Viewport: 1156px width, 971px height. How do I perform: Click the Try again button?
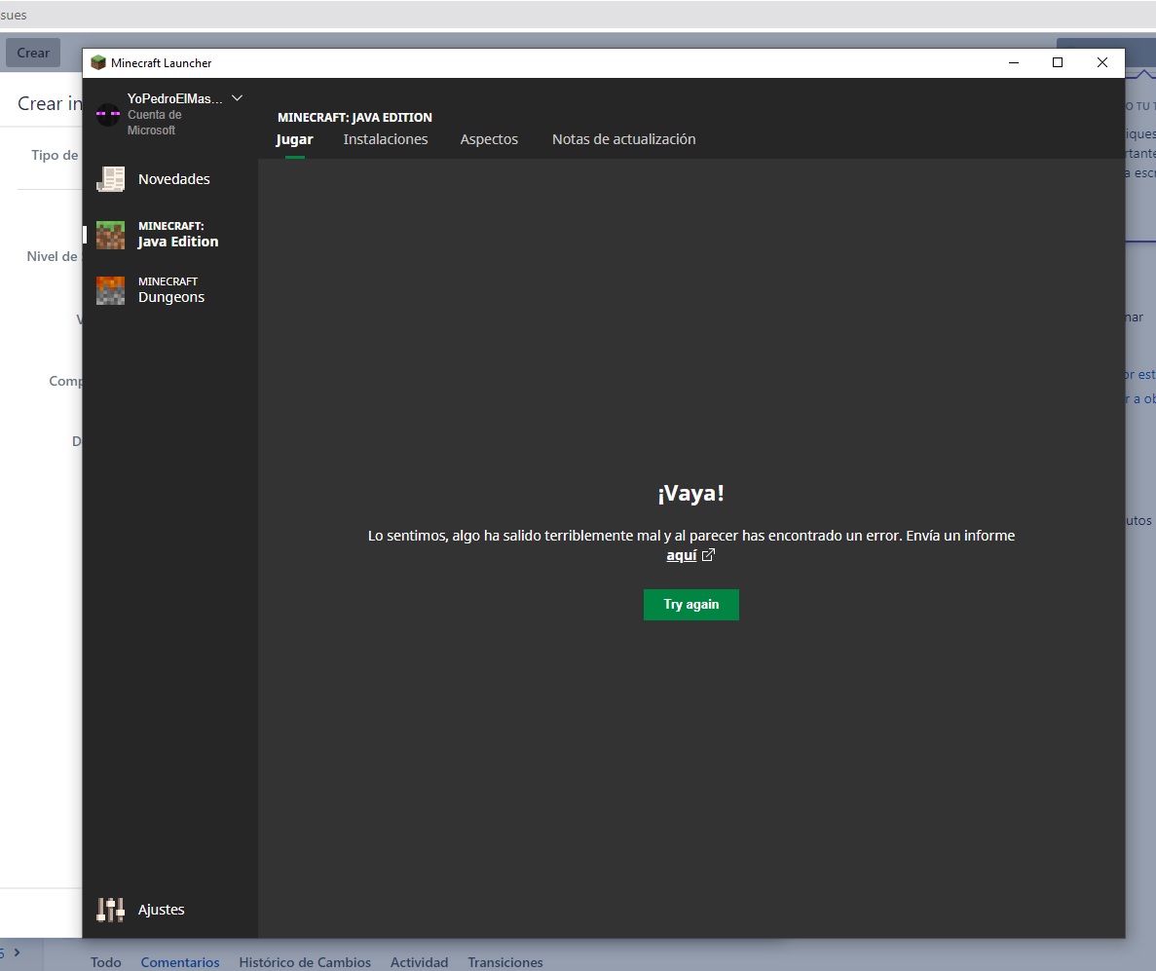pyautogui.click(x=690, y=605)
